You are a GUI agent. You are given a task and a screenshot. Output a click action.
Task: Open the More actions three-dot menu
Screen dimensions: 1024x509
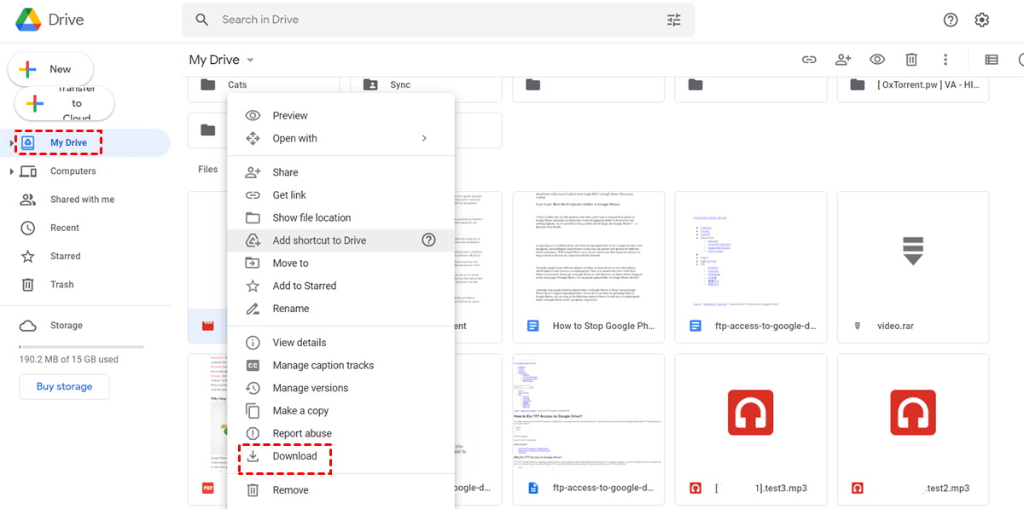945,60
